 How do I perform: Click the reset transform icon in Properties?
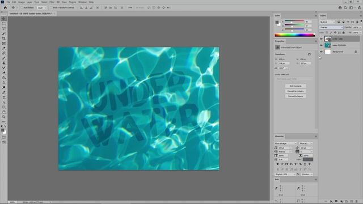309,54
